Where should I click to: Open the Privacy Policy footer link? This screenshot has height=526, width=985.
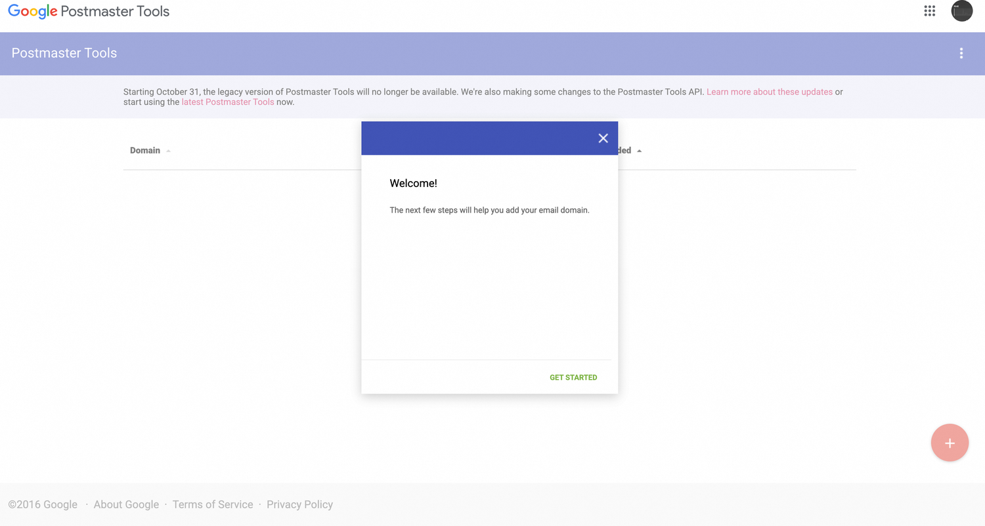point(299,504)
